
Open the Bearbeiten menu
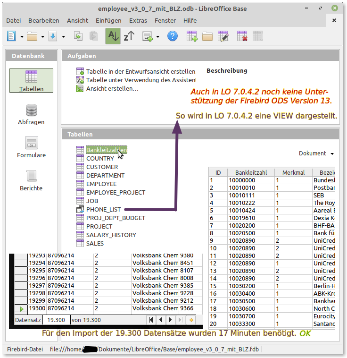43,21
